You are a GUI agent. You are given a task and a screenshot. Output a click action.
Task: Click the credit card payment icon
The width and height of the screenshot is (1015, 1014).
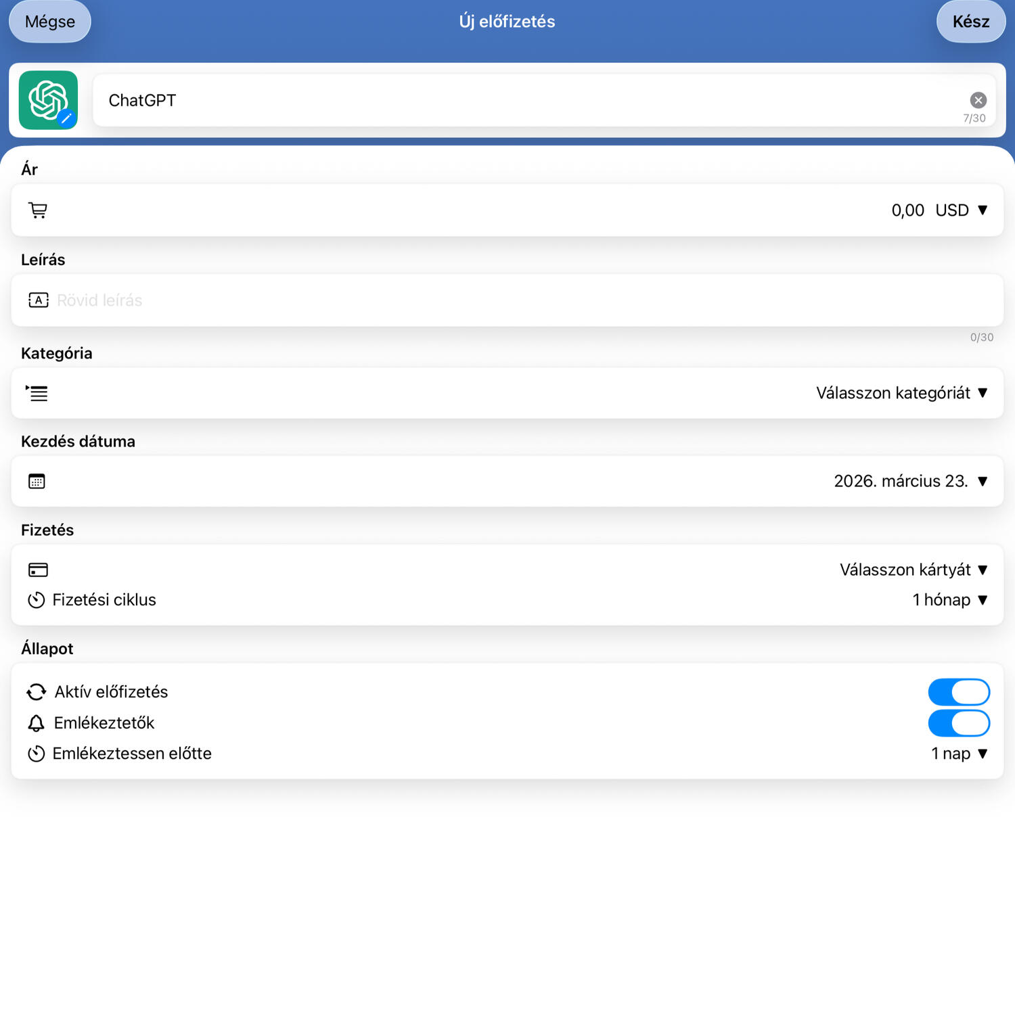pyautogui.click(x=38, y=570)
